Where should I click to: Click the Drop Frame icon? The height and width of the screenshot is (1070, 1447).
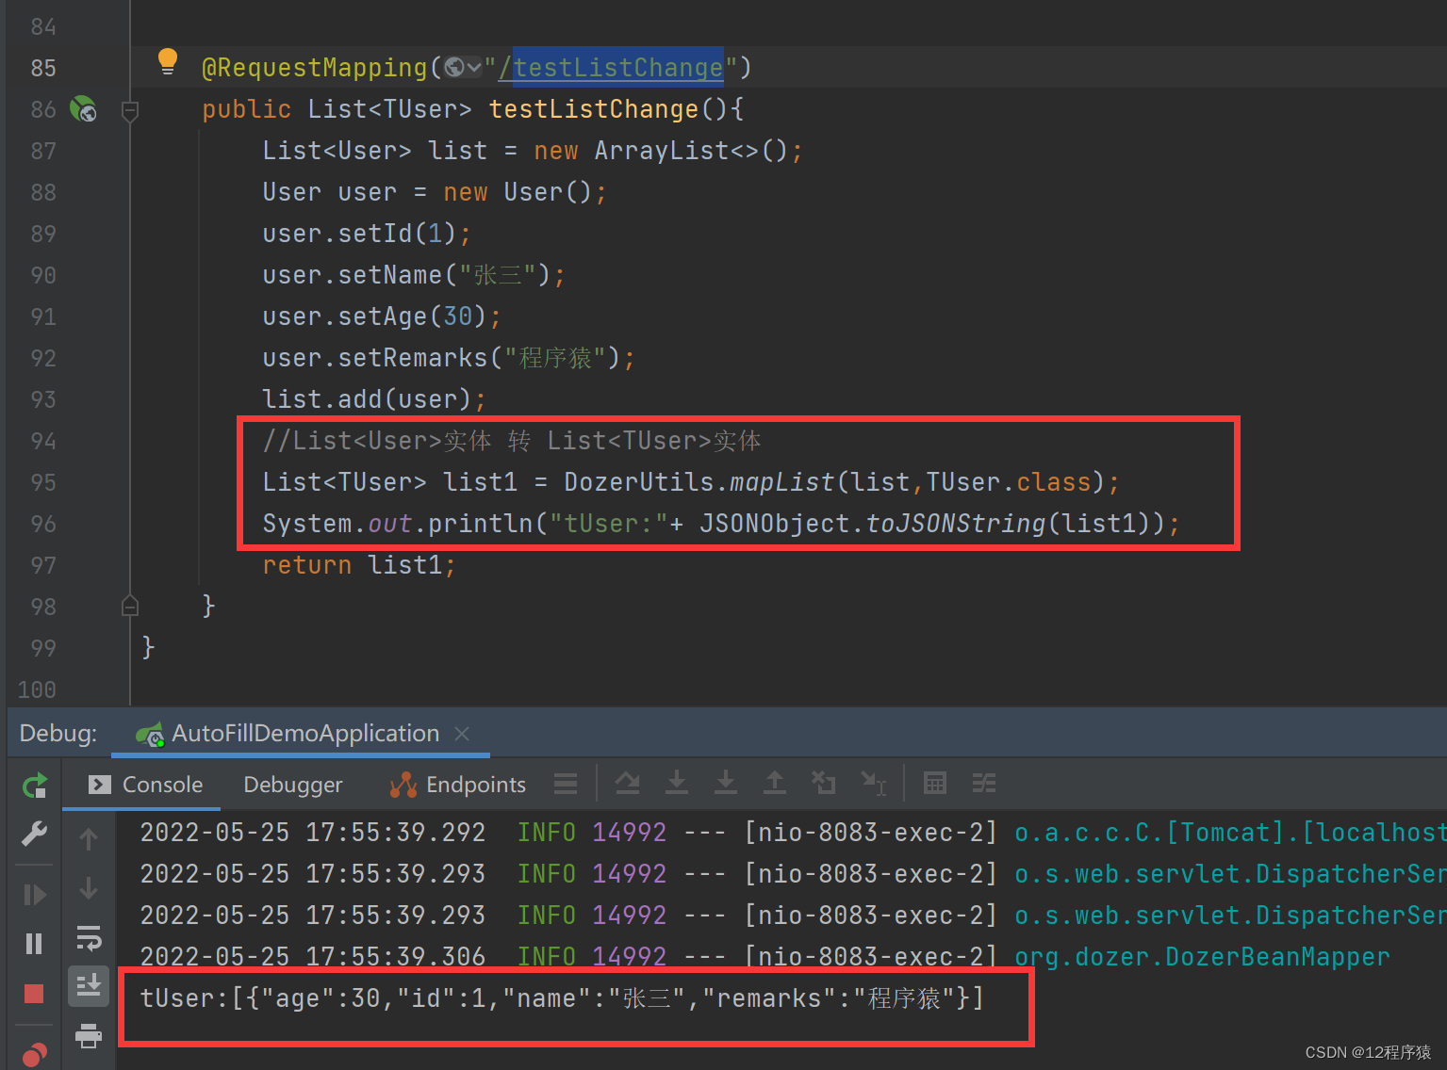(824, 783)
